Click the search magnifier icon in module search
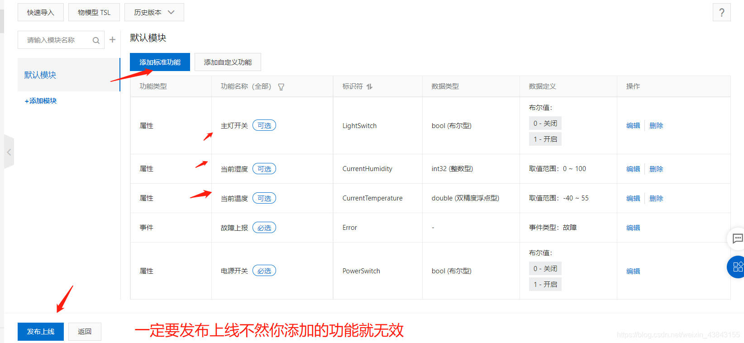 click(96, 40)
